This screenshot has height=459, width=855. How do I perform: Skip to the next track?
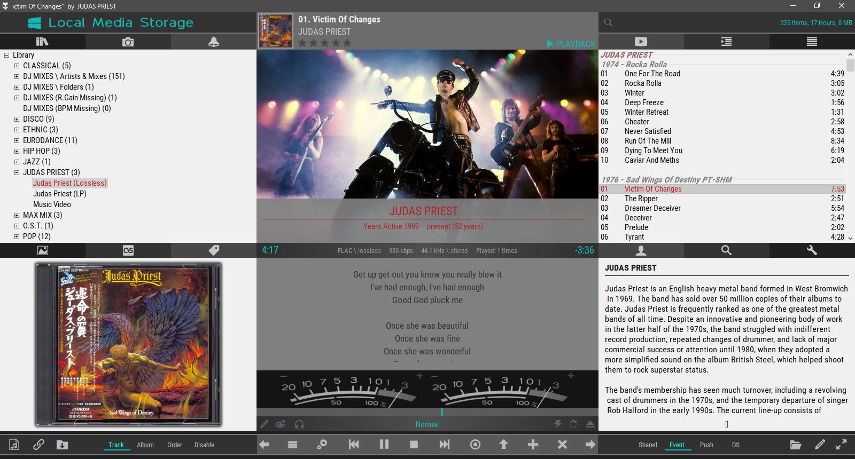click(444, 444)
